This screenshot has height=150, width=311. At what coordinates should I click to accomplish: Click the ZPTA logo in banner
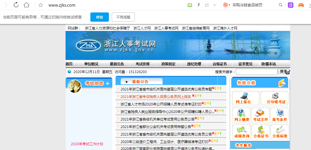coord(89,45)
